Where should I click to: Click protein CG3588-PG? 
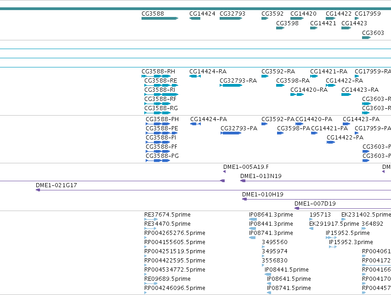coord(162,156)
